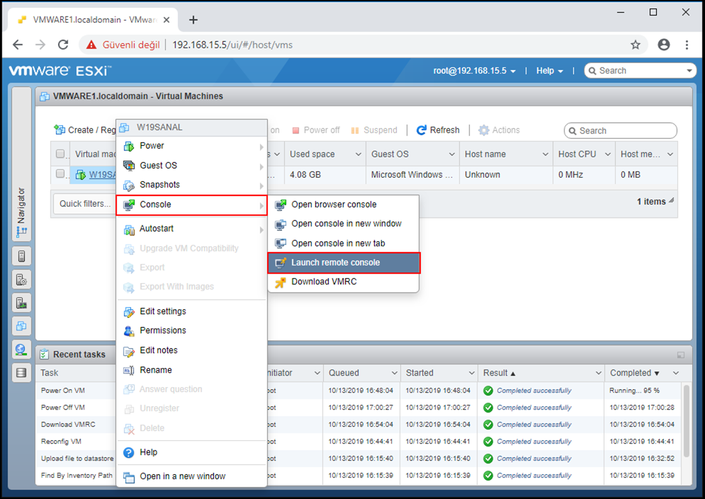
Task: Choose Autostart from context menu
Action: point(191,229)
